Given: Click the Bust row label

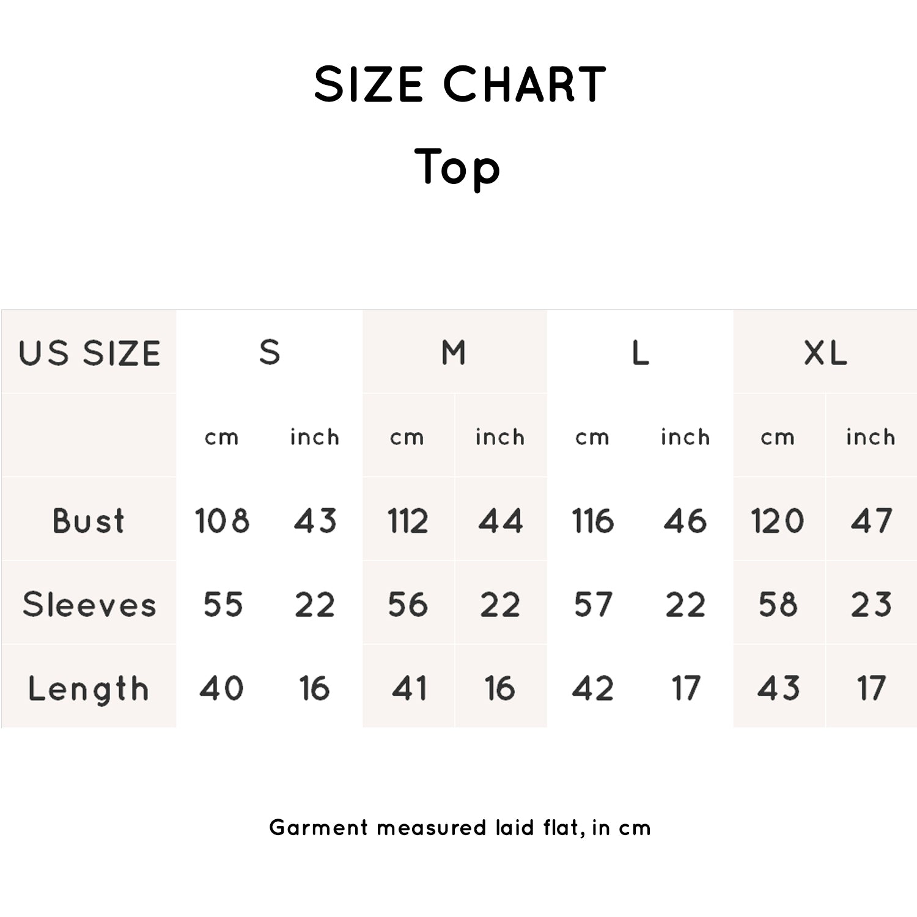Looking at the screenshot, I should 89,521.
